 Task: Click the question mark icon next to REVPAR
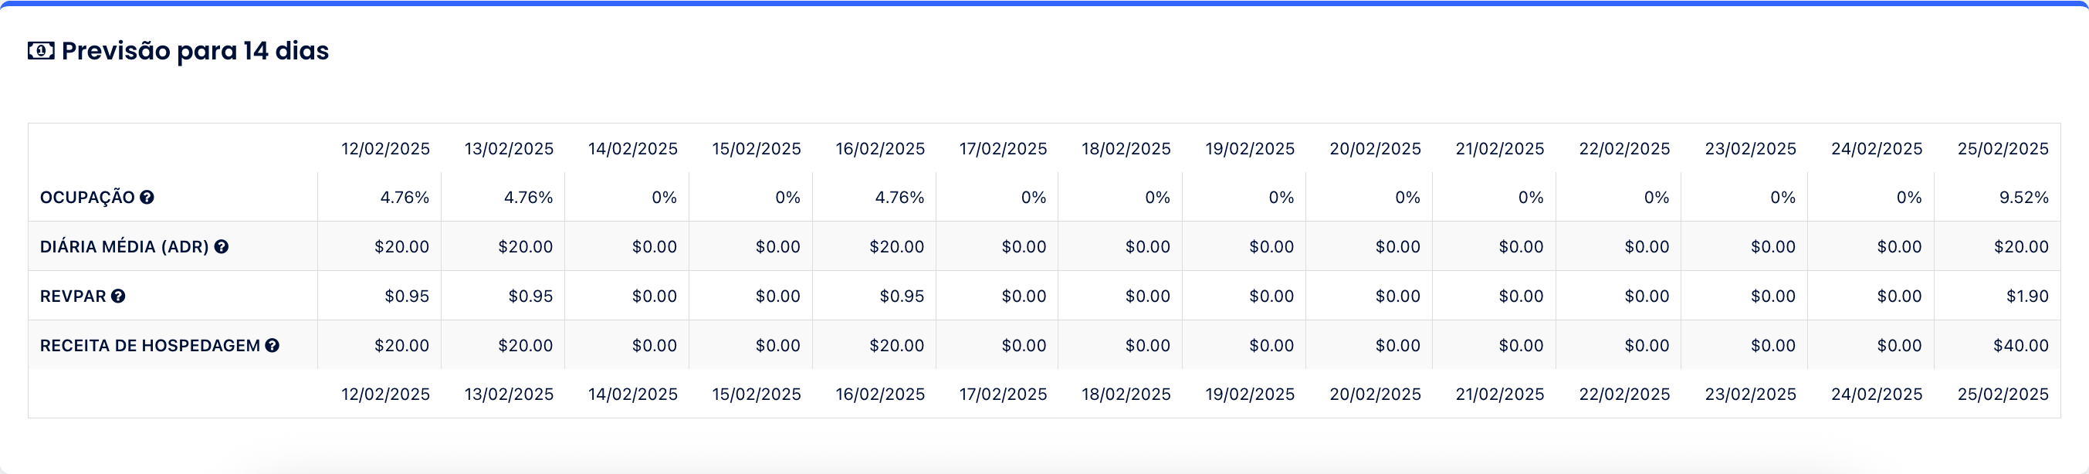[x=118, y=296]
